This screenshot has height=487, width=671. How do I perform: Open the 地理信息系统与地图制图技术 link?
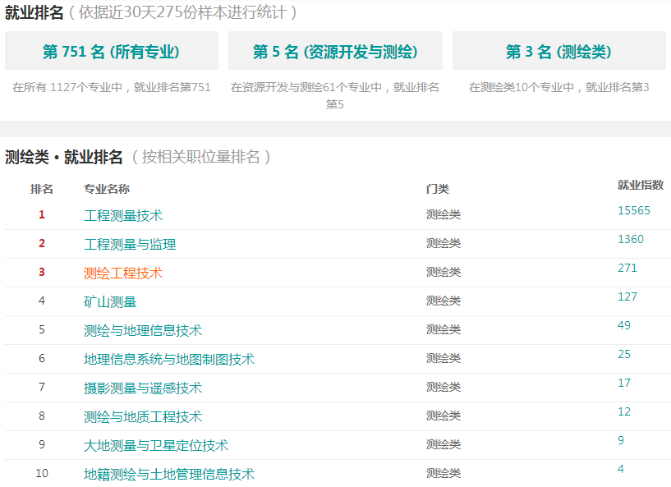(x=169, y=359)
